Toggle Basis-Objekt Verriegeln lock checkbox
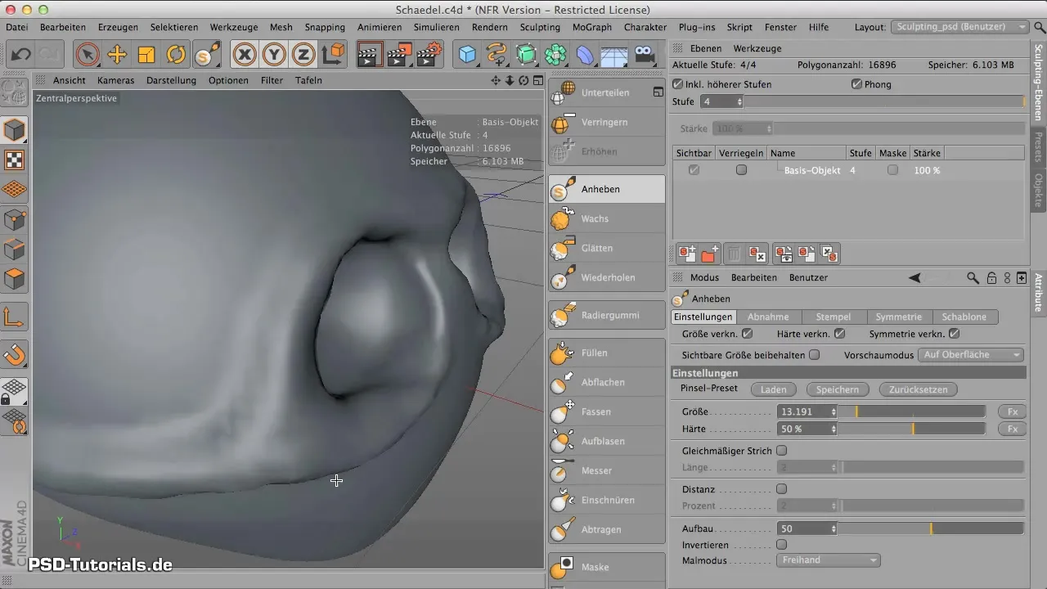1047x589 pixels. (741, 170)
